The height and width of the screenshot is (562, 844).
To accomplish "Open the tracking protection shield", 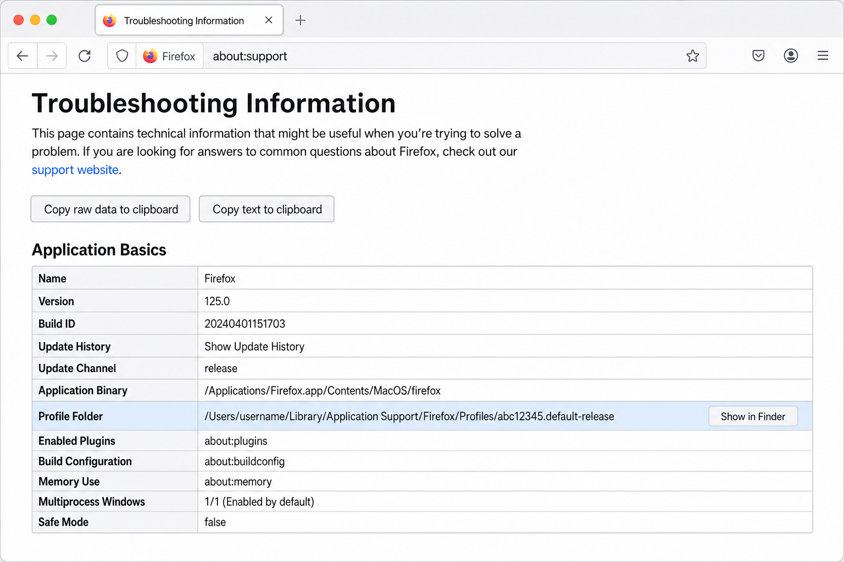I will pyautogui.click(x=122, y=56).
